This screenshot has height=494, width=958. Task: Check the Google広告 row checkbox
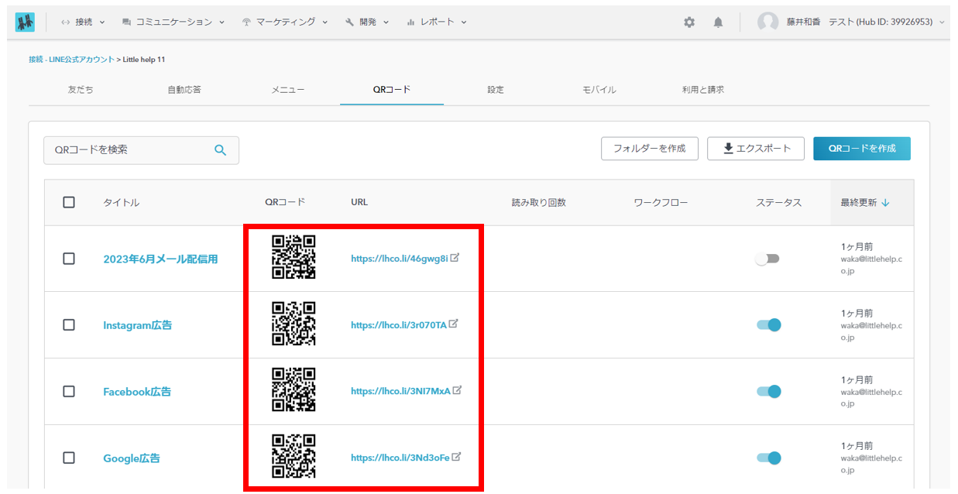(69, 458)
